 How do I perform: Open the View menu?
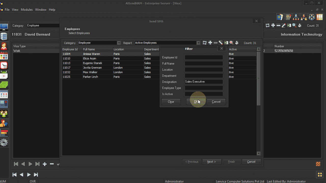point(15,10)
